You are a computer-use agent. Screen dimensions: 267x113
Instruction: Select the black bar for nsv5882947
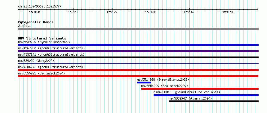tap(214, 101)
